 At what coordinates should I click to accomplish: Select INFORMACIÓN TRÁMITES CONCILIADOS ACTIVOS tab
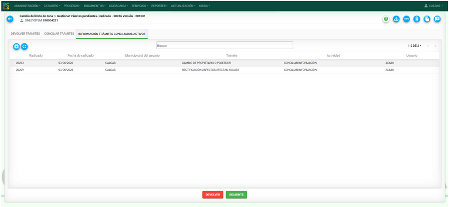click(112, 34)
